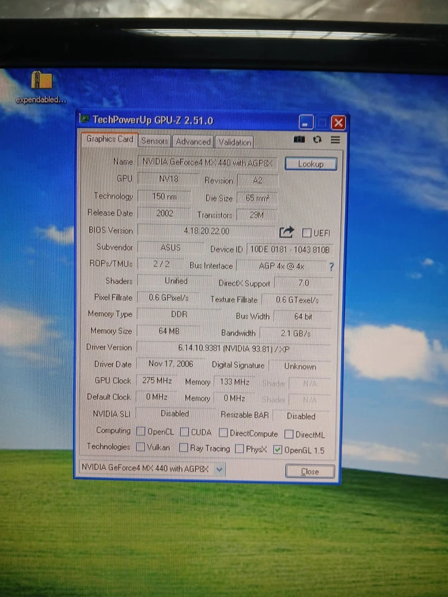Click the screenshot camera icon
The width and height of the screenshot is (448, 597).
point(299,139)
